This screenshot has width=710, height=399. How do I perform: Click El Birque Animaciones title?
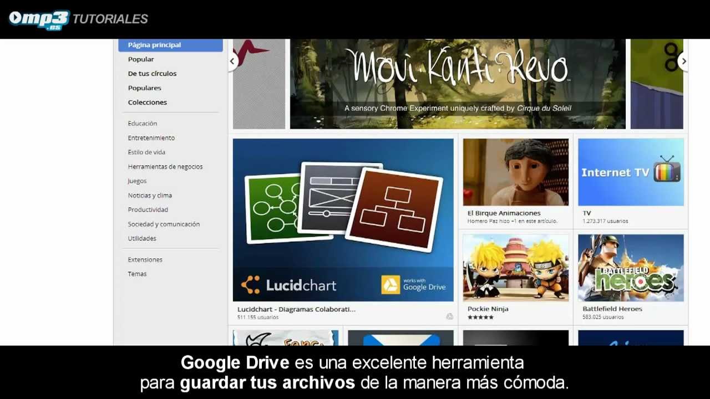[504, 213]
